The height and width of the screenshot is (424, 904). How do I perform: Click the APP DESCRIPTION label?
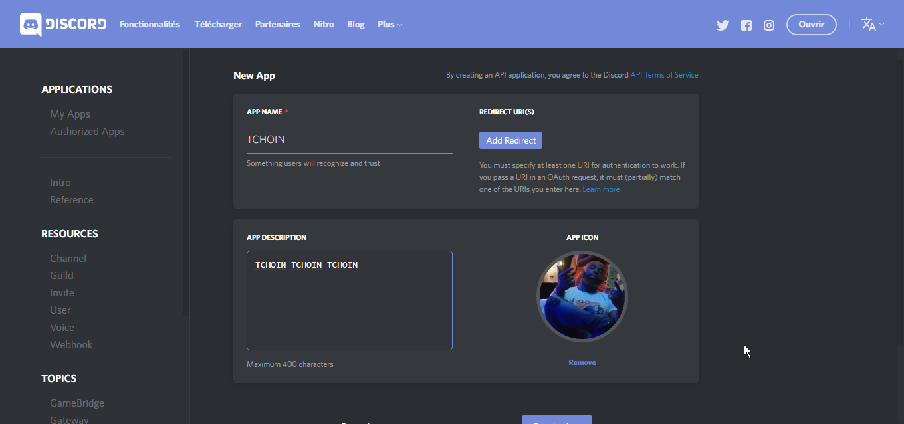[x=277, y=237]
